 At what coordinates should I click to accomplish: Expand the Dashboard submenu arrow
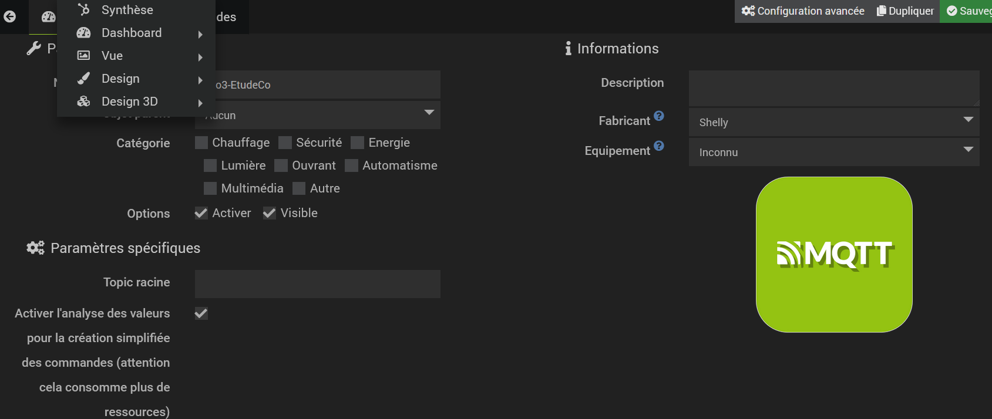click(x=200, y=35)
